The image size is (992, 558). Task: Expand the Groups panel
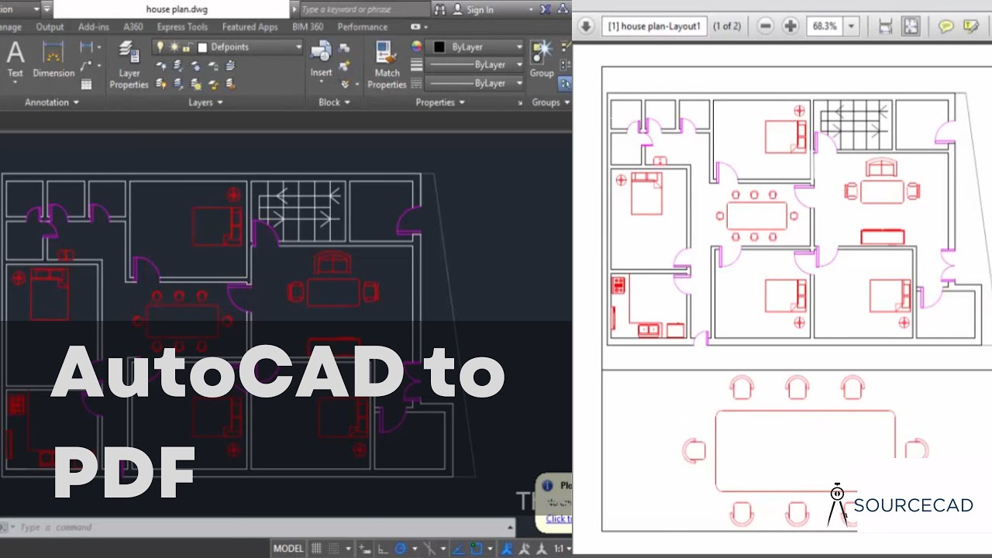[550, 102]
